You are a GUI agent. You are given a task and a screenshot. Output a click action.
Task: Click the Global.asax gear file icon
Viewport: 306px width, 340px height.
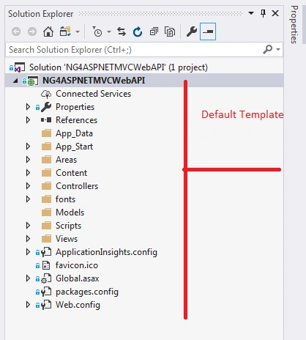click(46, 278)
